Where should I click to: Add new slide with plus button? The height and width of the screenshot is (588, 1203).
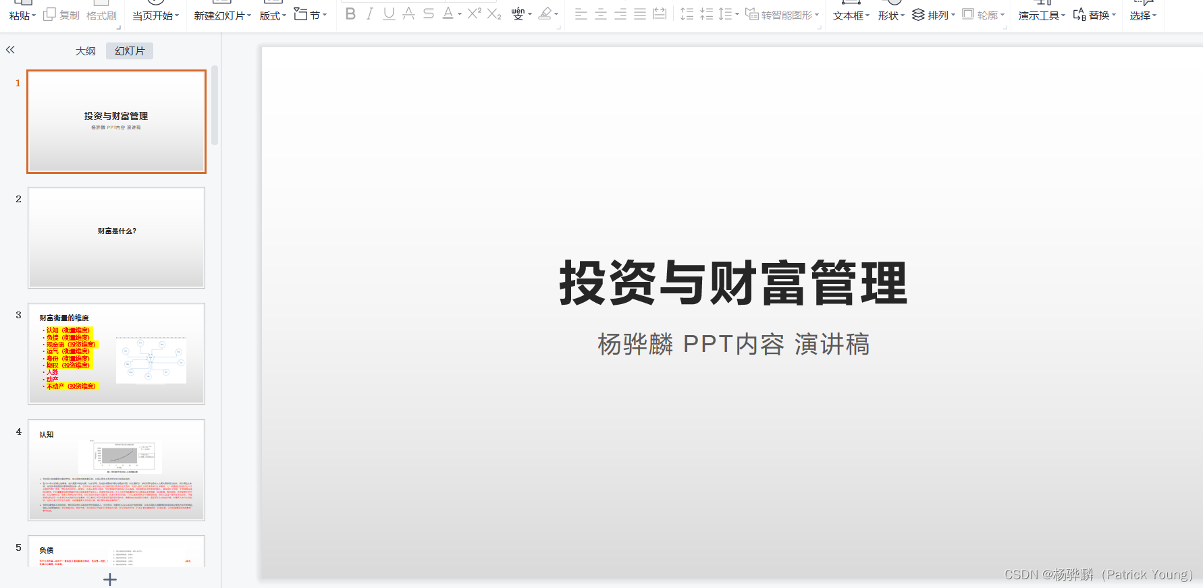(x=110, y=579)
